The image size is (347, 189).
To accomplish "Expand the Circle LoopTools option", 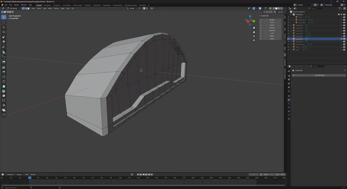I will [x=261, y=22].
